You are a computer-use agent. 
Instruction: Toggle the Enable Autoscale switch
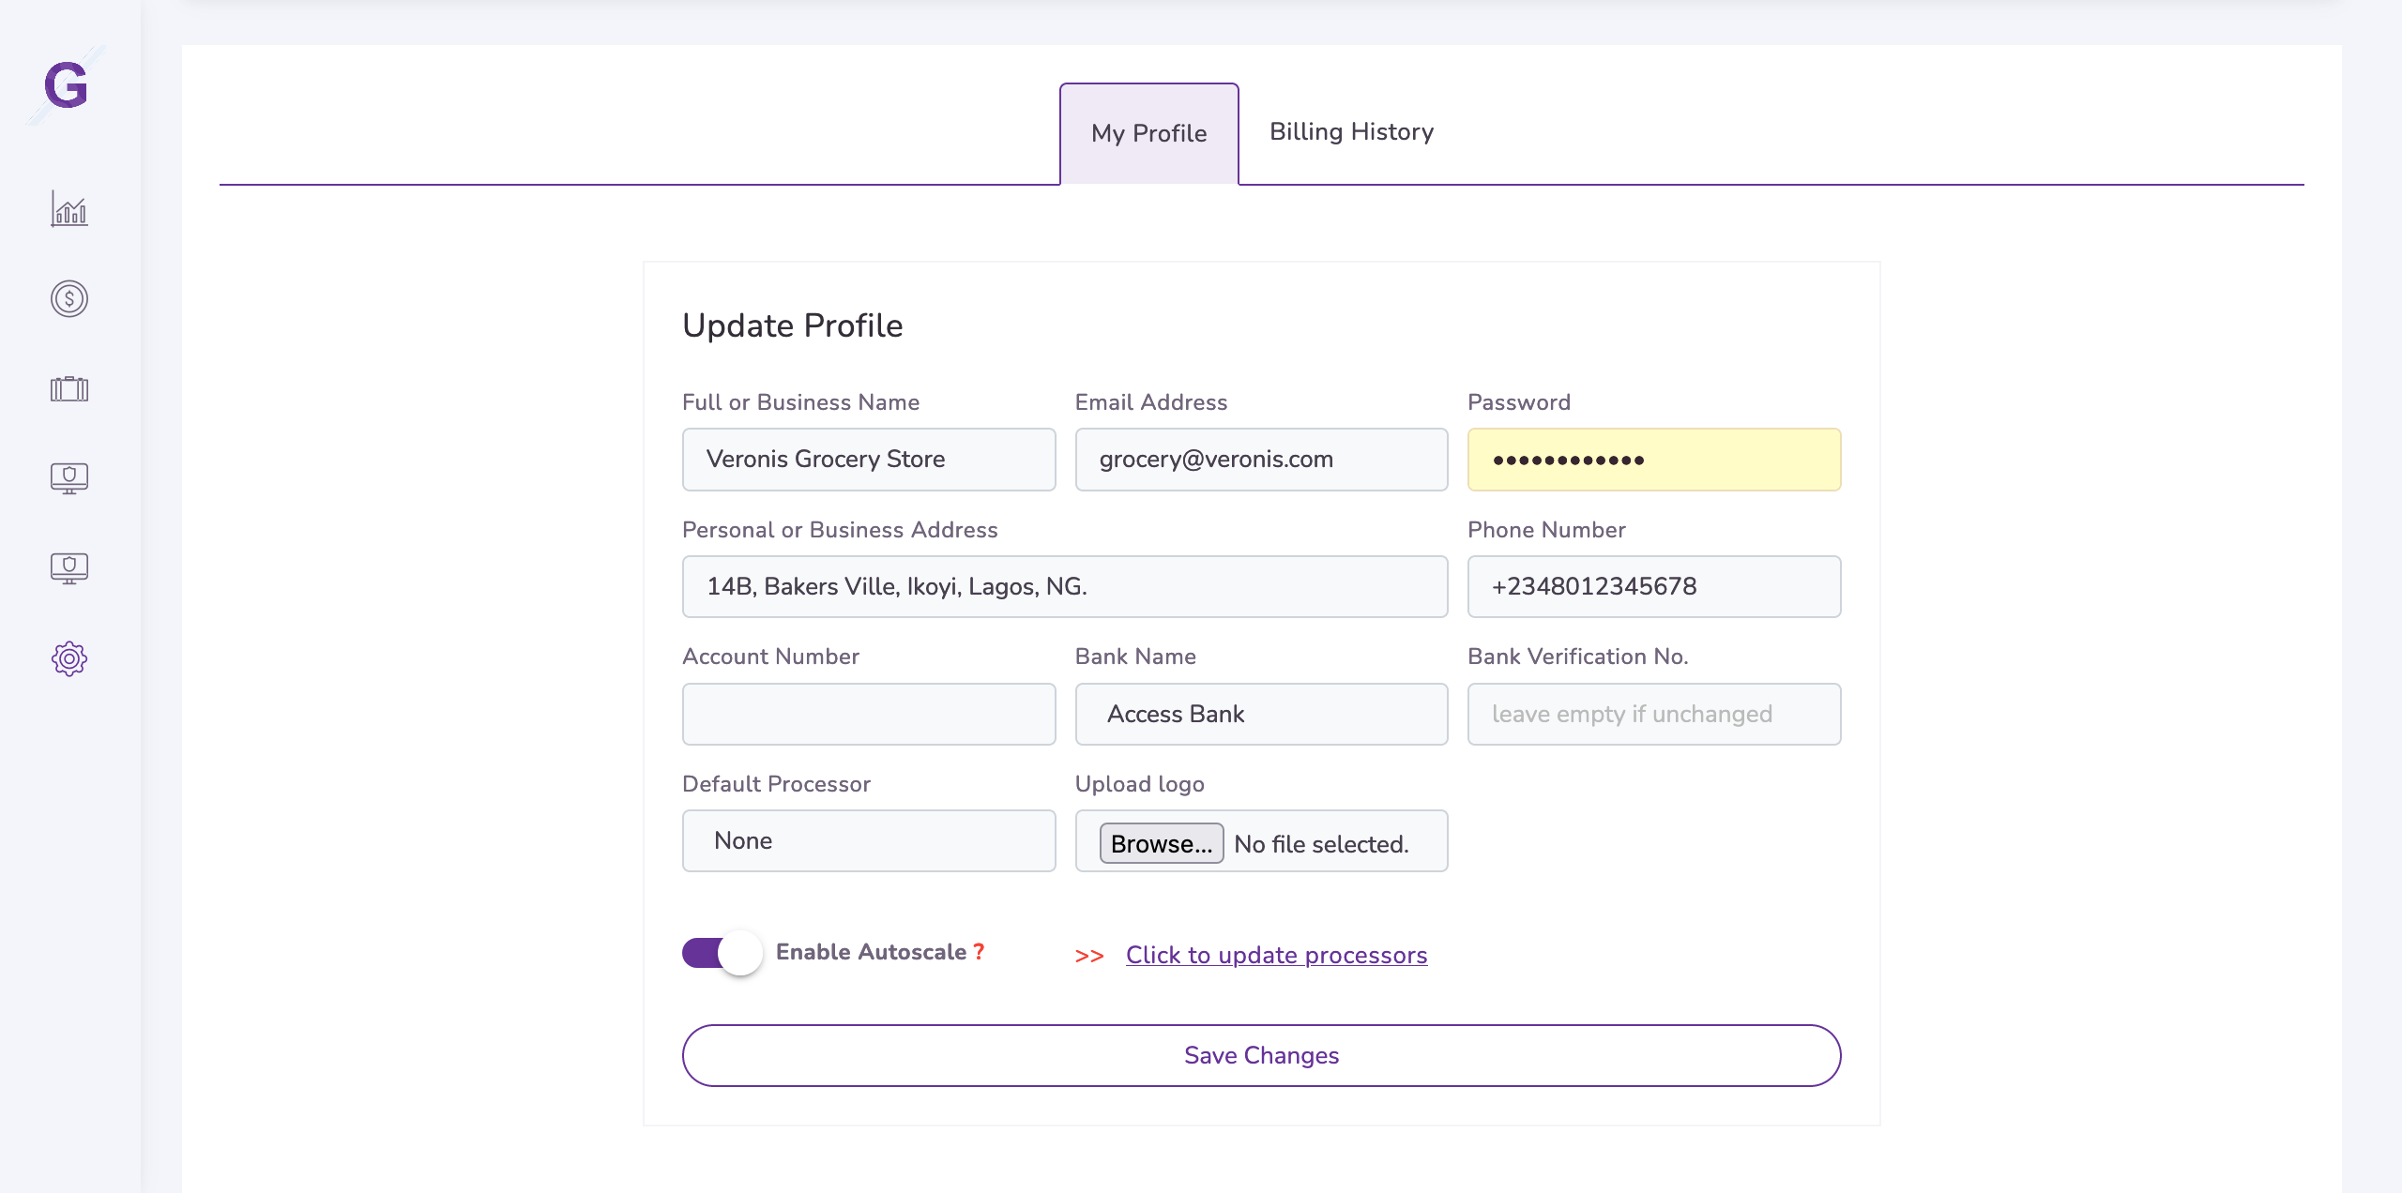(722, 953)
